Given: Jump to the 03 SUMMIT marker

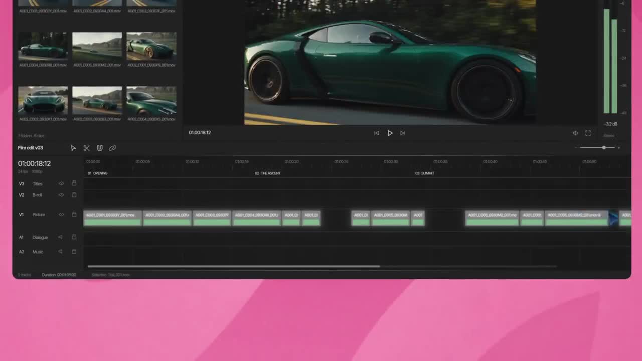Looking at the screenshot, I should (425, 173).
